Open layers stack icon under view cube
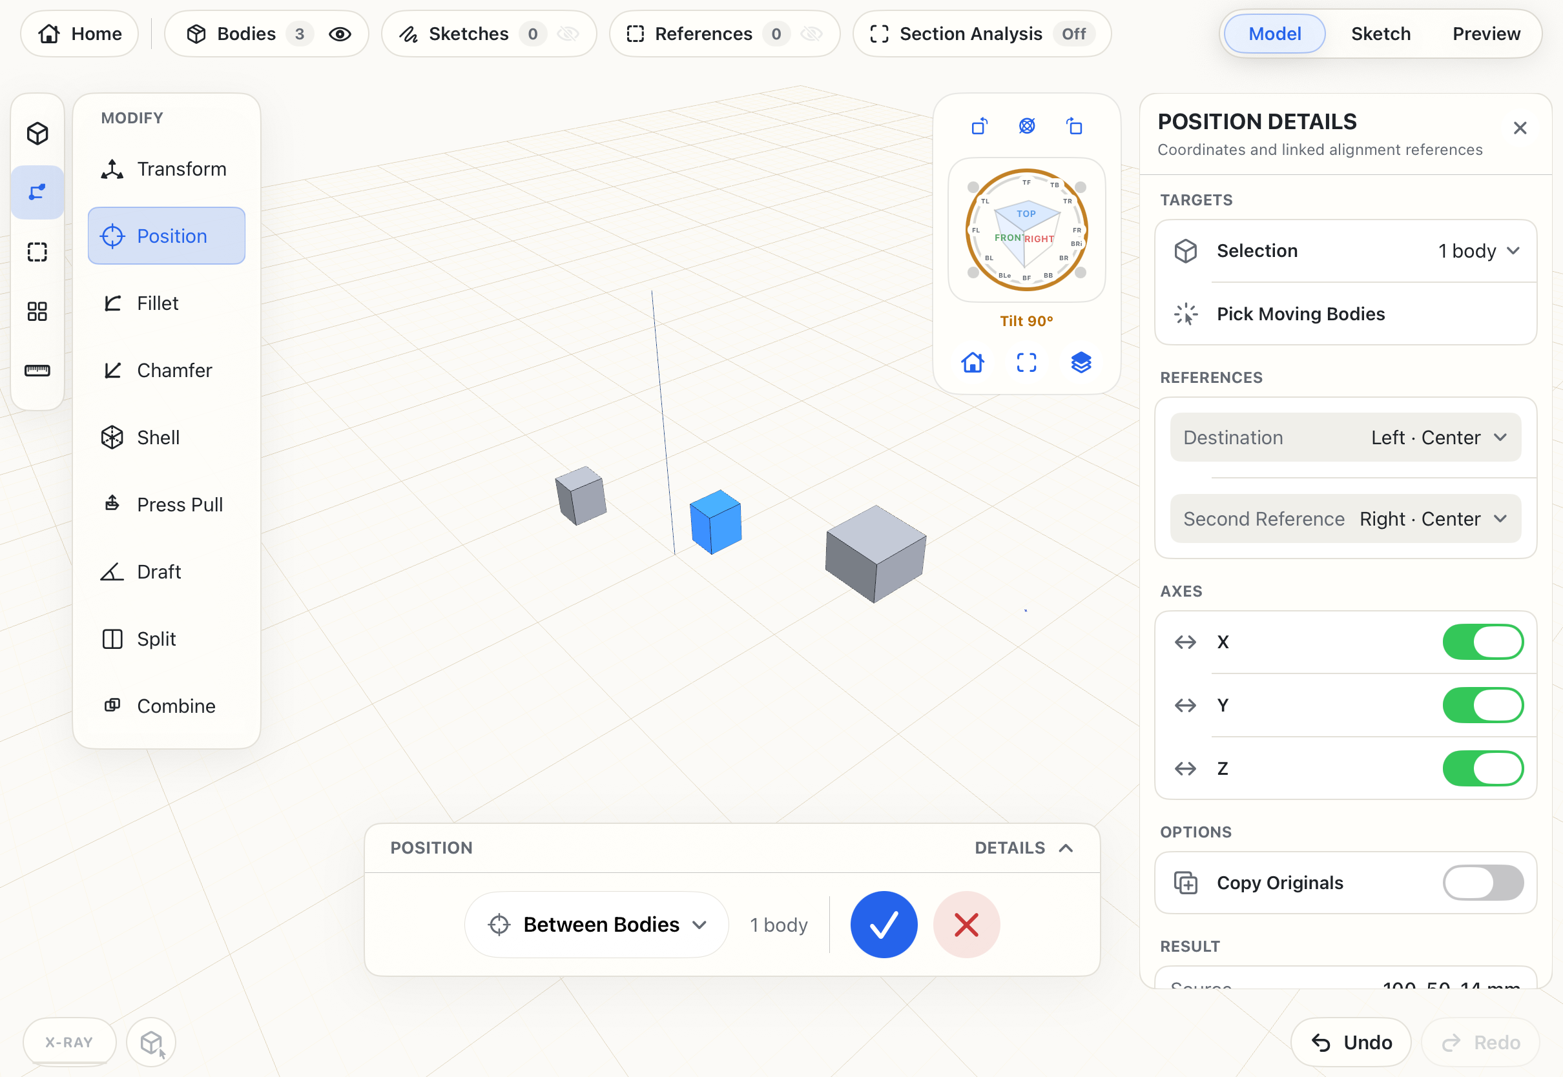1563x1077 pixels. click(1081, 362)
